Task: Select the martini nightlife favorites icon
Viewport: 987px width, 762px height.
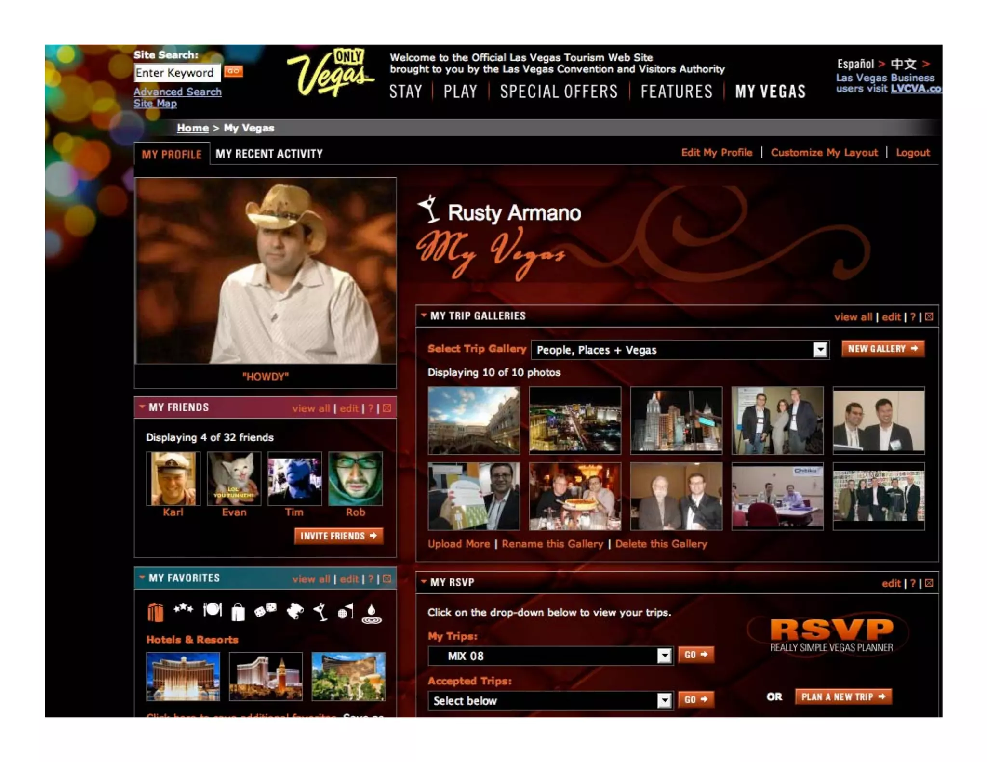Action: [x=320, y=612]
